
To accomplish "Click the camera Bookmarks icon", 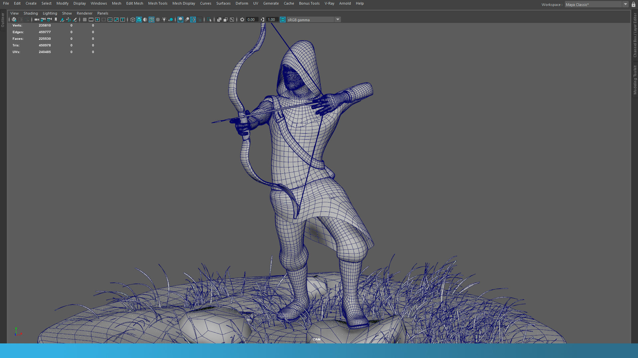I will 56,20.
